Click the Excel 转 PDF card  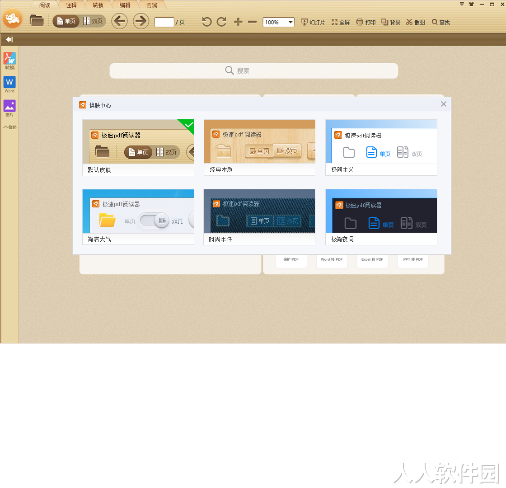(x=372, y=261)
